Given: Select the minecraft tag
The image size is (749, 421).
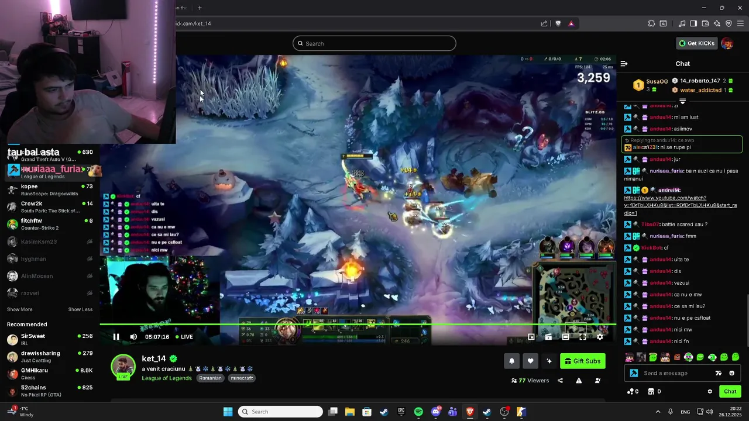Looking at the screenshot, I should pos(242,378).
